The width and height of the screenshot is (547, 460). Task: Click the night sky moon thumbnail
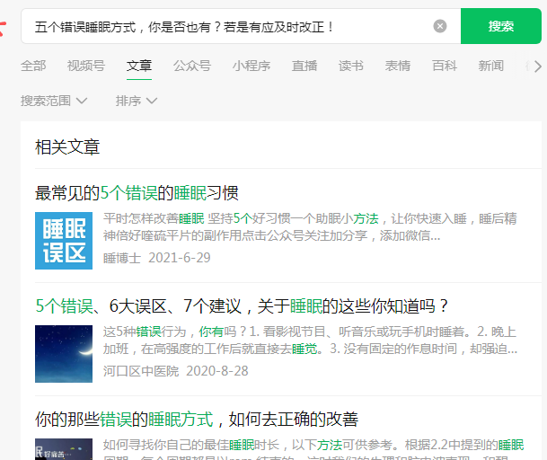(x=64, y=354)
